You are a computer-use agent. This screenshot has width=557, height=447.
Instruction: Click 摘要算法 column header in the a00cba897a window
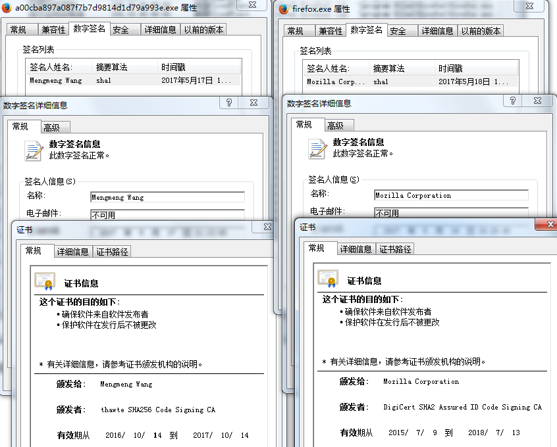tap(124, 67)
